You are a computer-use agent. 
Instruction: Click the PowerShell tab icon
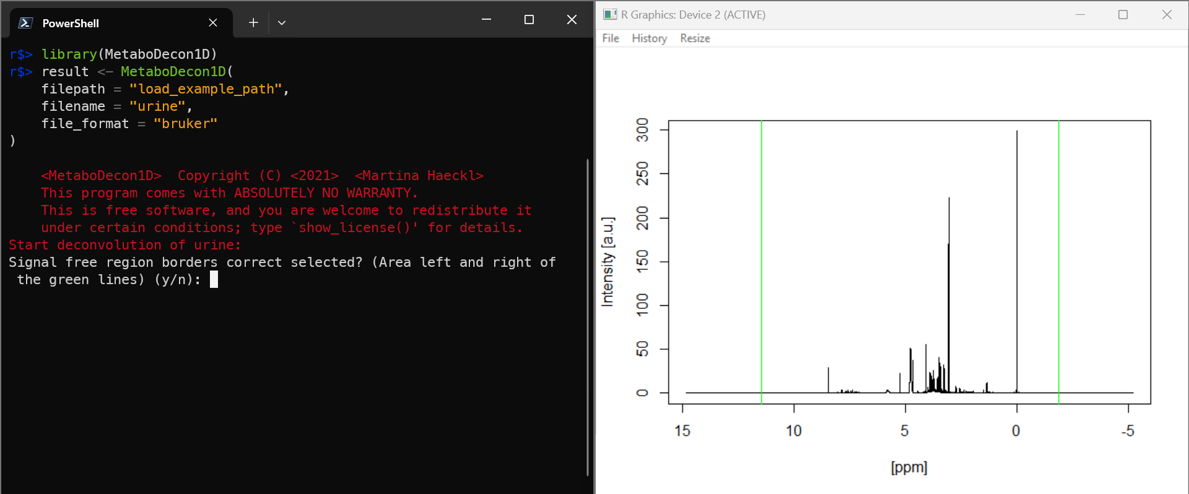click(25, 23)
